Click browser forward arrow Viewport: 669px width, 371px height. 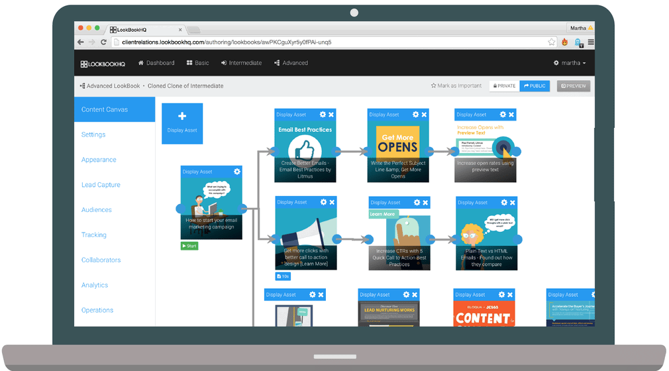tap(91, 42)
